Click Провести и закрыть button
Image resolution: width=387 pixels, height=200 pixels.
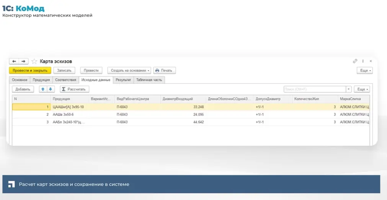30,71
